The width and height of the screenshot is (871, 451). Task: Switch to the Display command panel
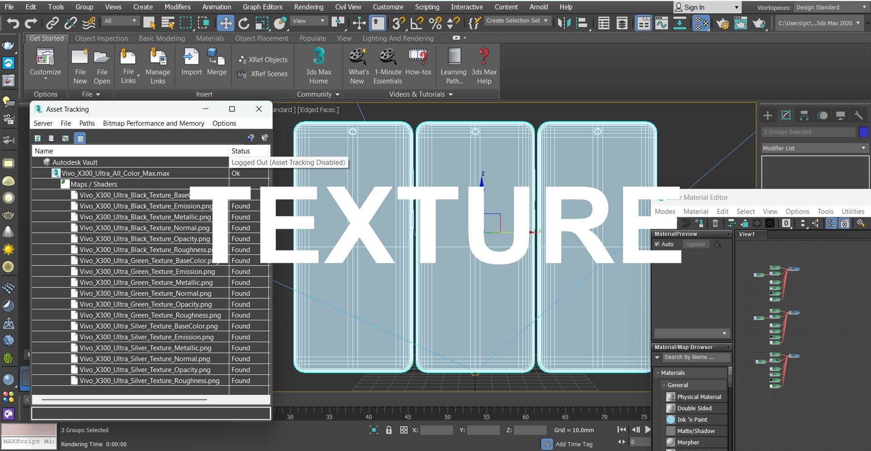click(840, 115)
